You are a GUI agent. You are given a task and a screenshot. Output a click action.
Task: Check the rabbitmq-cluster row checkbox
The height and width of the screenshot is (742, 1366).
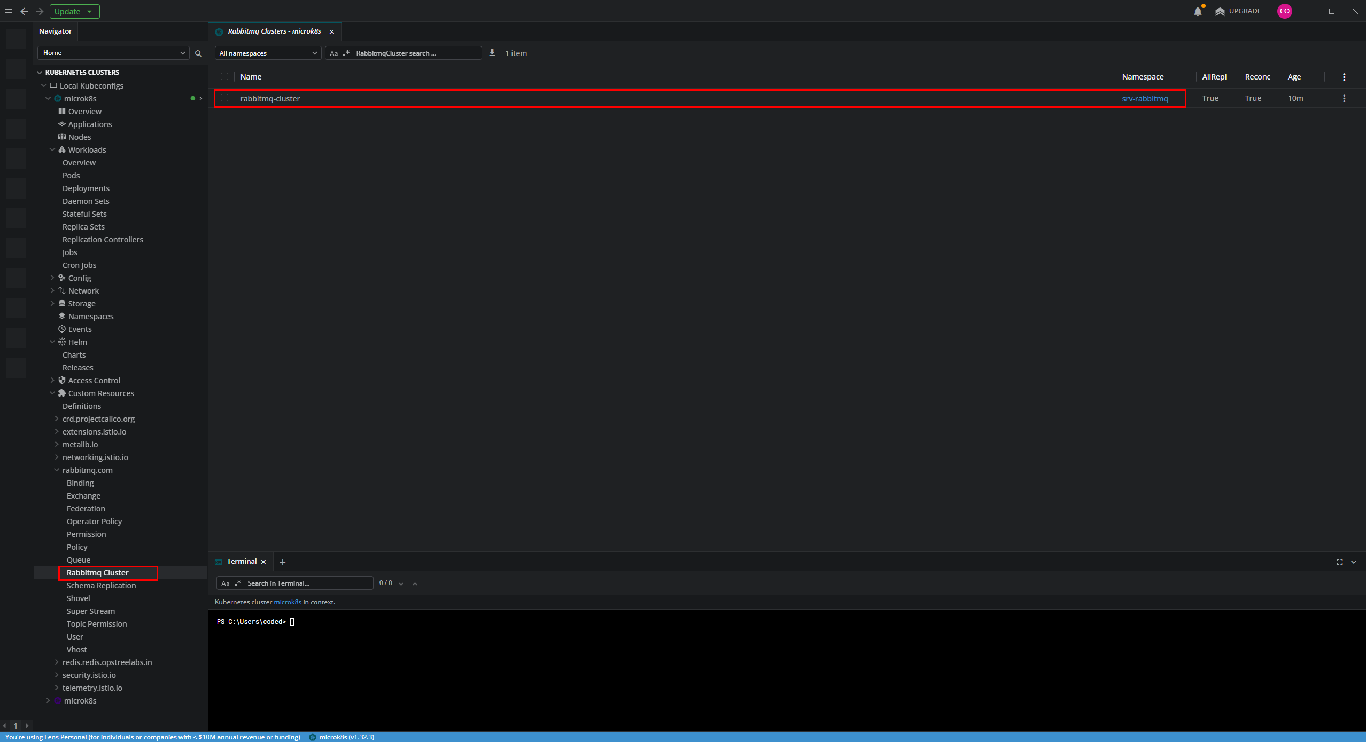pos(224,98)
